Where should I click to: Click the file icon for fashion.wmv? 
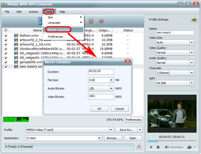click(16, 35)
